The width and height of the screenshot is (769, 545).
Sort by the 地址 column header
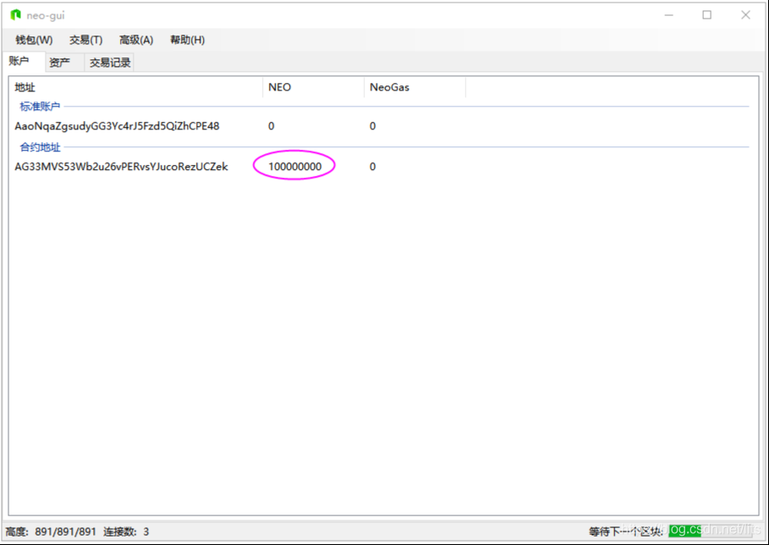tap(137, 87)
